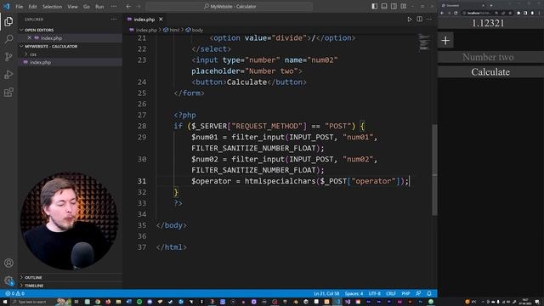Viewport: 544px width, 306px height.
Task: Toggle the primary side bar layout icon
Action: [374, 6]
